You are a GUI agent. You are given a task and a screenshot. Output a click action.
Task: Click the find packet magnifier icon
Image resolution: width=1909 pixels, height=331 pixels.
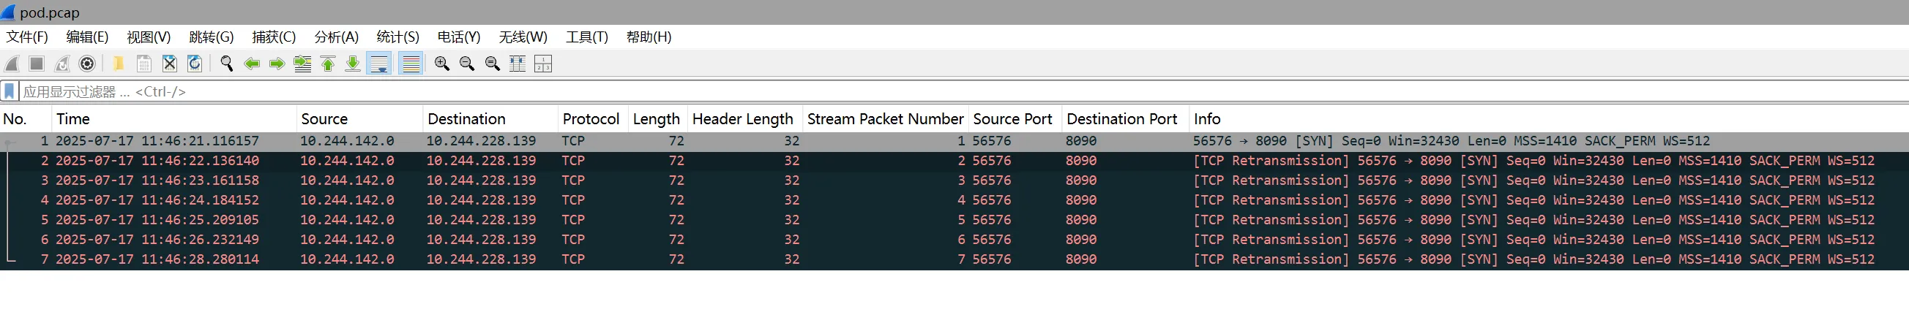(x=227, y=64)
